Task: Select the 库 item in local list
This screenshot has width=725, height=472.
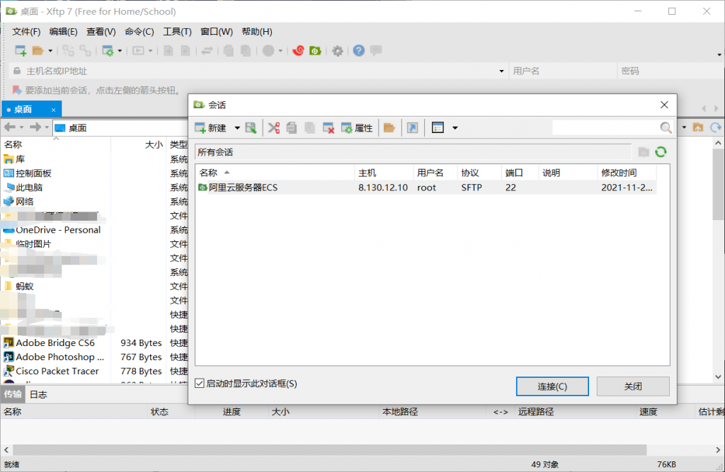Action: 14,159
